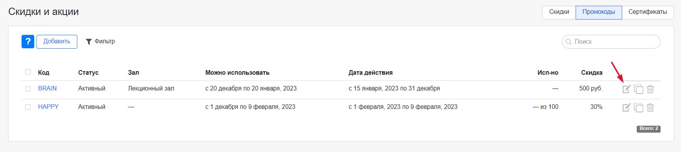Click the Добавить button
The height and width of the screenshot is (152, 681).
[57, 41]
